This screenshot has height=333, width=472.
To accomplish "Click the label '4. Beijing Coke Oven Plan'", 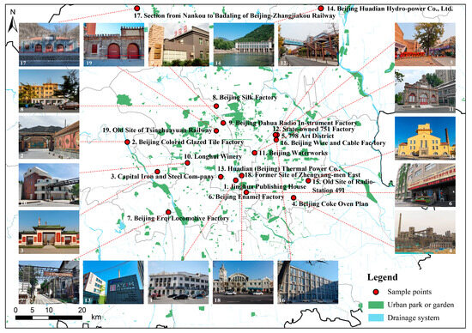I will 330,204.
